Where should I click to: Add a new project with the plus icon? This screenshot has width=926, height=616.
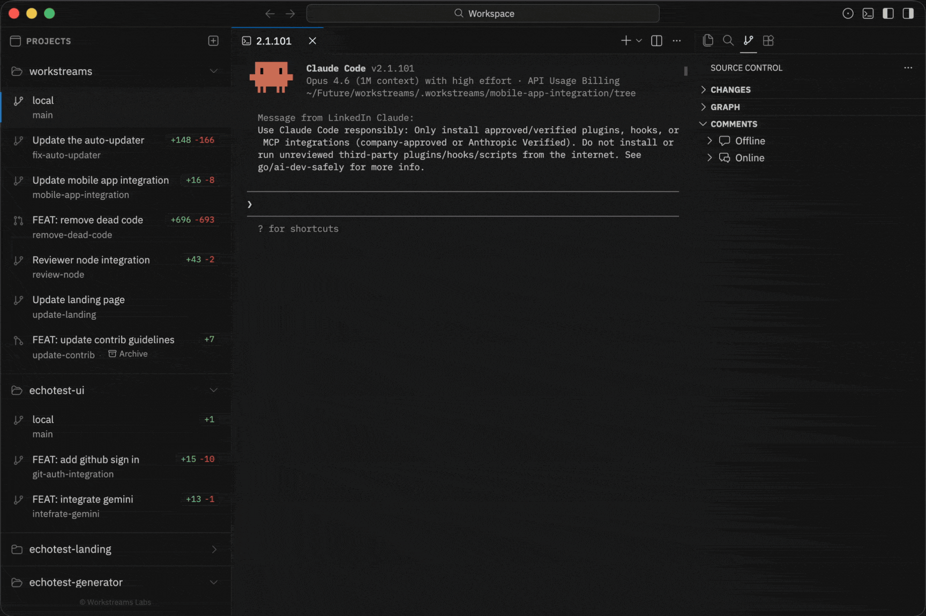tap(213, 41)
